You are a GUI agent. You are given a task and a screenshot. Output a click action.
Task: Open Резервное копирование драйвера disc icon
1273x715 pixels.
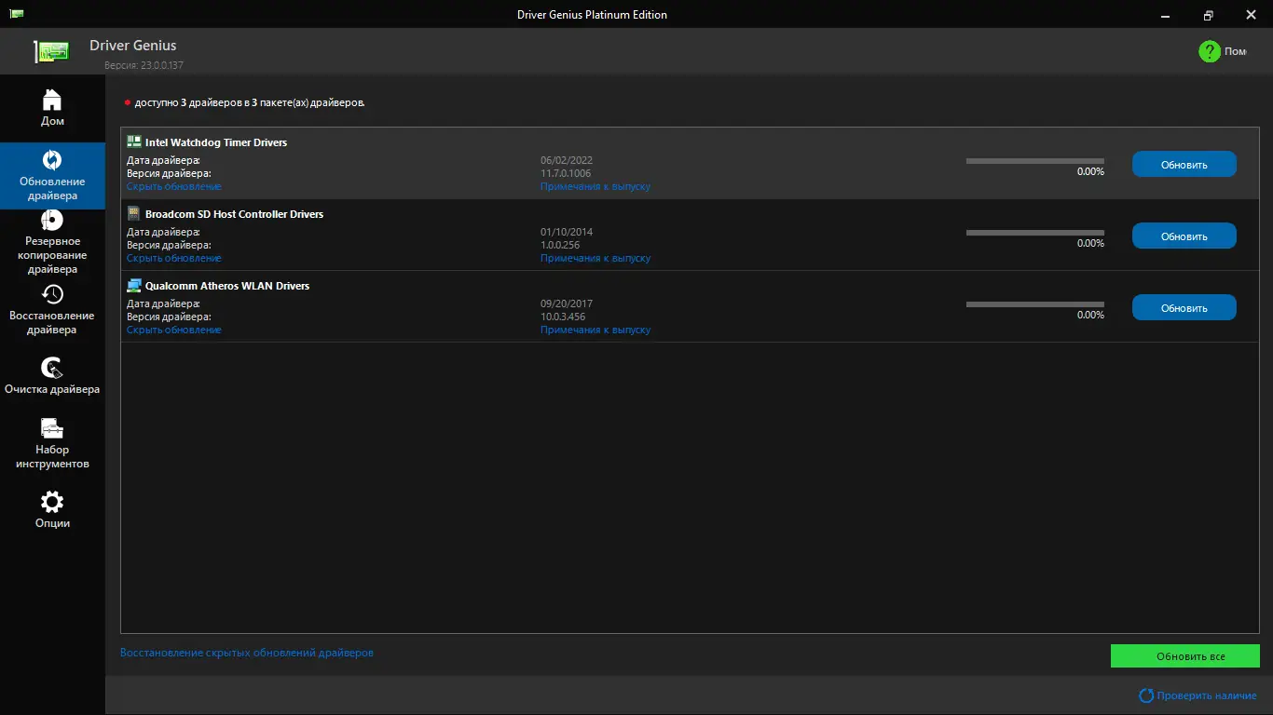point(52,221)
